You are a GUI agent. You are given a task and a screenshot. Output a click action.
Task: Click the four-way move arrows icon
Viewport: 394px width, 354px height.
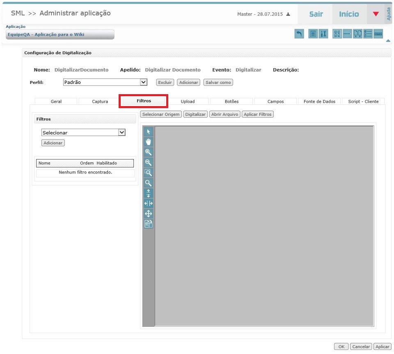(x=148, y=214)
